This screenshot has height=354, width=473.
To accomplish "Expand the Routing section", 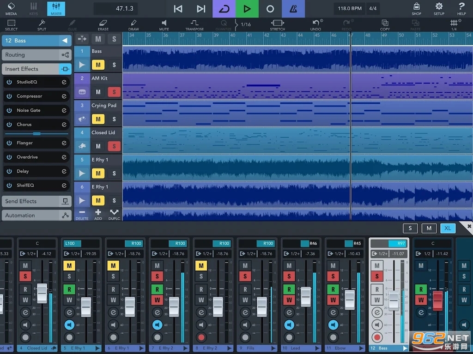I will click(36, 55).
